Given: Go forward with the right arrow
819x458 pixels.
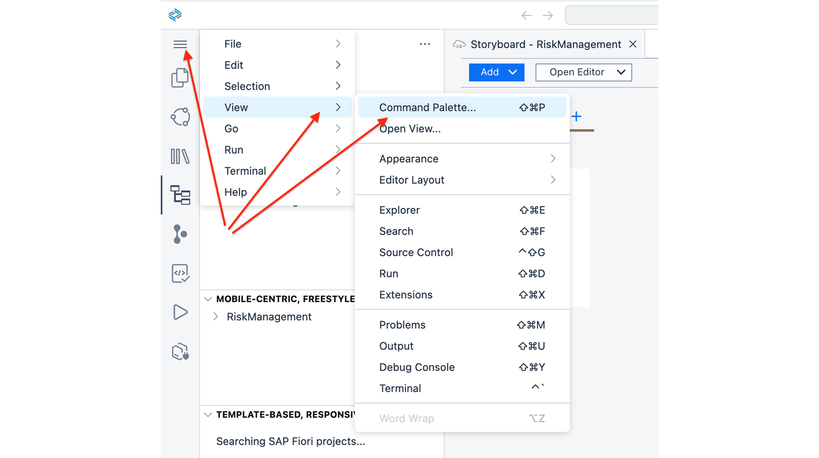Looking at the screenshot, I should 548,15.
